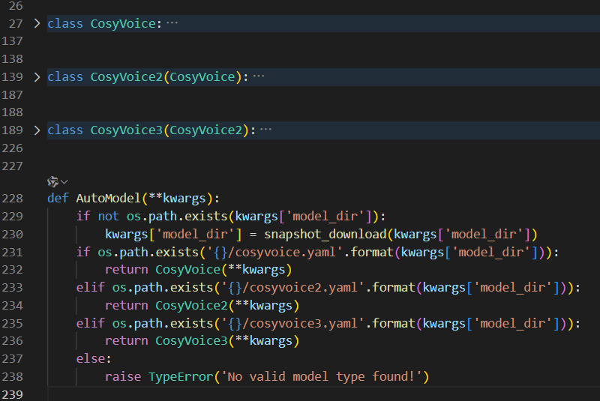Image resolution: width=600 pixels, height=401 pixels.
Task: Click the ellipsis after class CosyVoice:
Action: click(x=172, y=23)
